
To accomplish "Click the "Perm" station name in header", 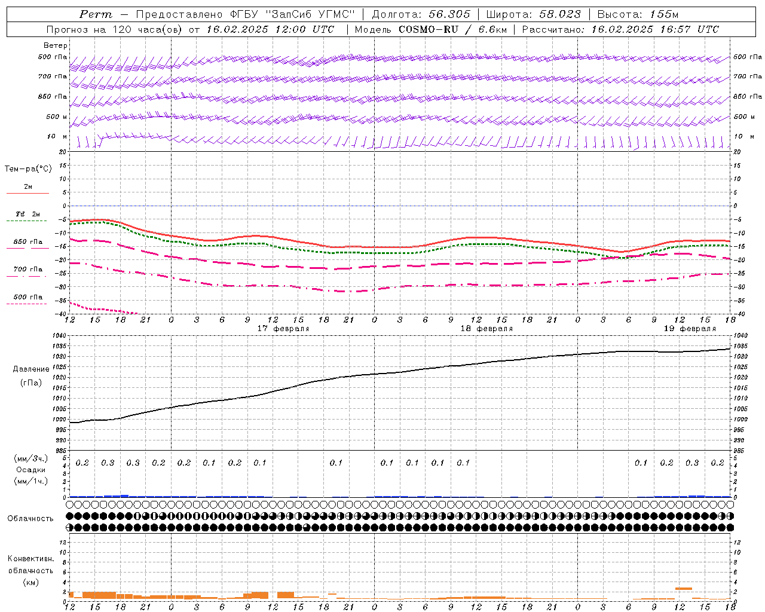I will (x=96, y=14).
